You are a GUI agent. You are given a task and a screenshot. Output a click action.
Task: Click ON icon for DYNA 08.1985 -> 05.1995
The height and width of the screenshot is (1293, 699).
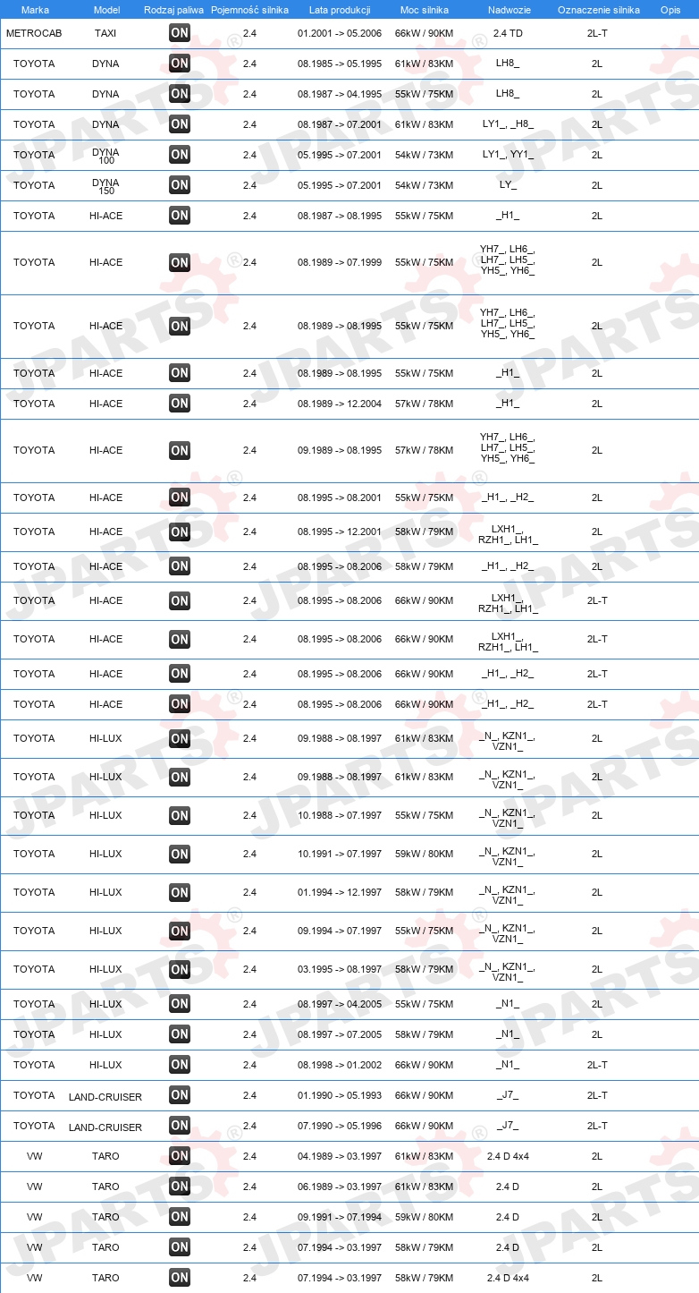pos(180,64)
